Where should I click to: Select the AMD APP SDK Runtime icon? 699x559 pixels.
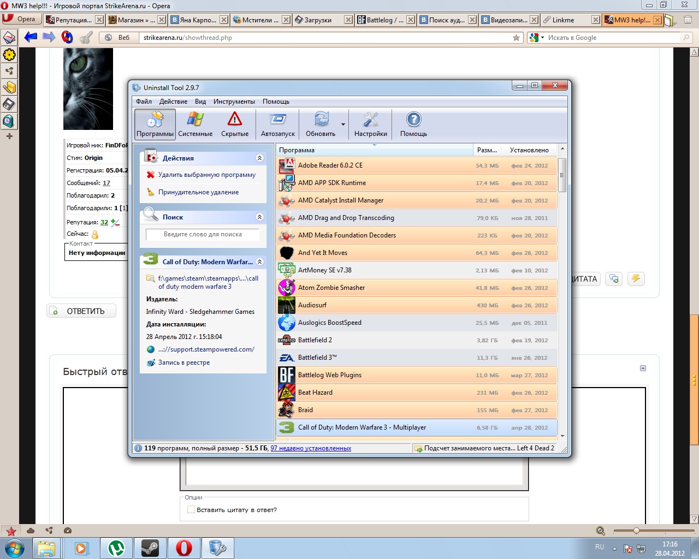(x=287, y=183)
